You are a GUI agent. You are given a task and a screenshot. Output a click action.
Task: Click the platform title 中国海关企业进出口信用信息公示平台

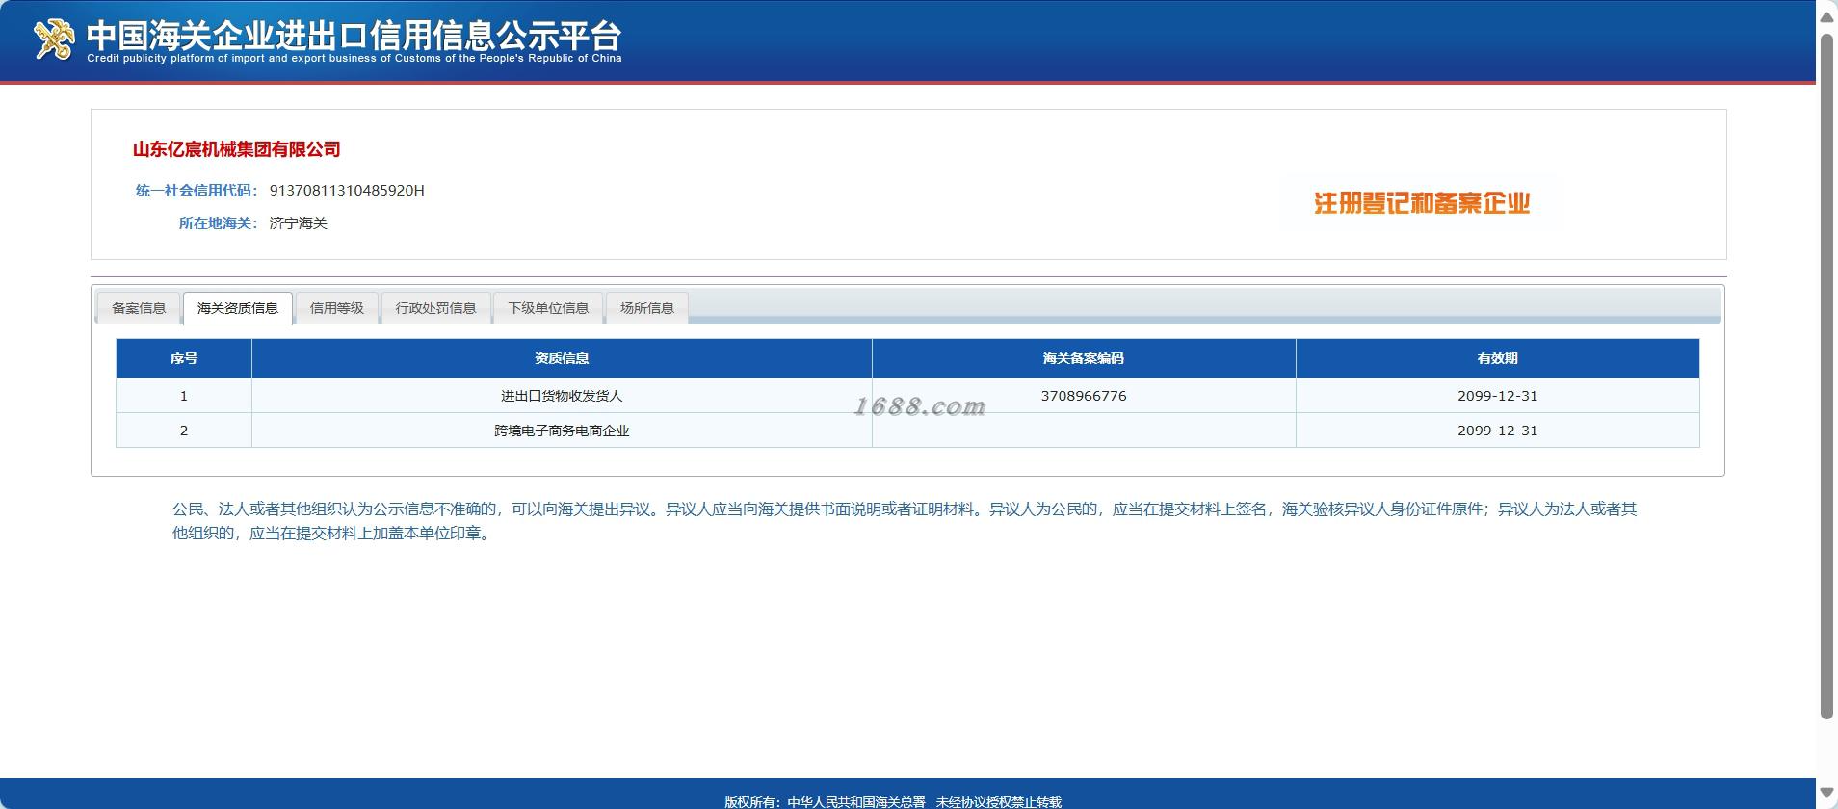click(354, 36)
